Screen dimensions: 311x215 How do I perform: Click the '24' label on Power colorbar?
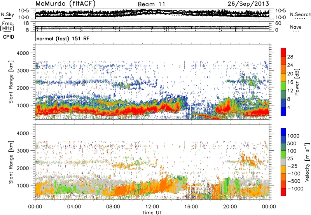click(290, 65)
